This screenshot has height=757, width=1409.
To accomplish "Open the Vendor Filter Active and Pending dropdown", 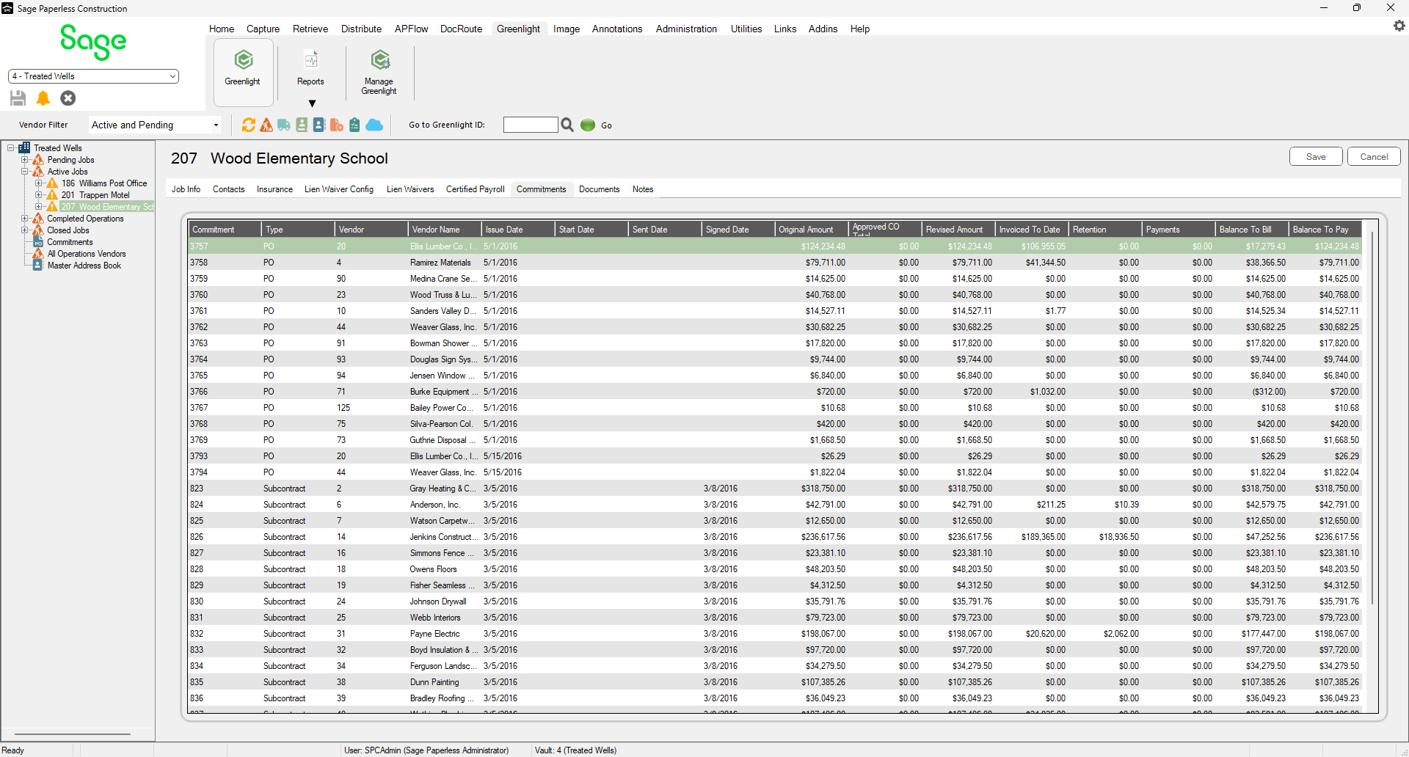I will click(155, 125).
